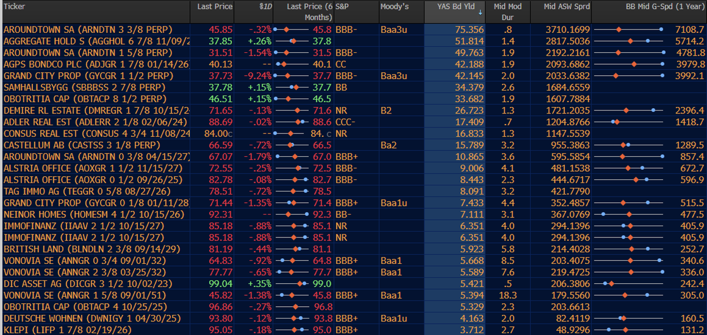Click the 75.356 yield value

click(x=470, y=29)
